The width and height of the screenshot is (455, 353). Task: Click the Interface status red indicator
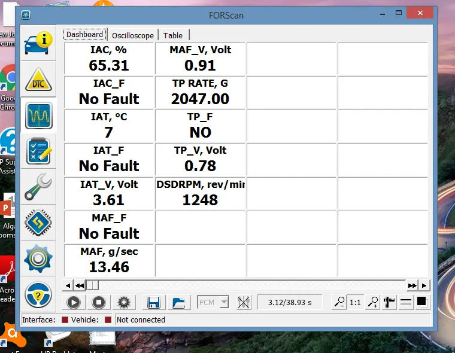click(65, 319)
